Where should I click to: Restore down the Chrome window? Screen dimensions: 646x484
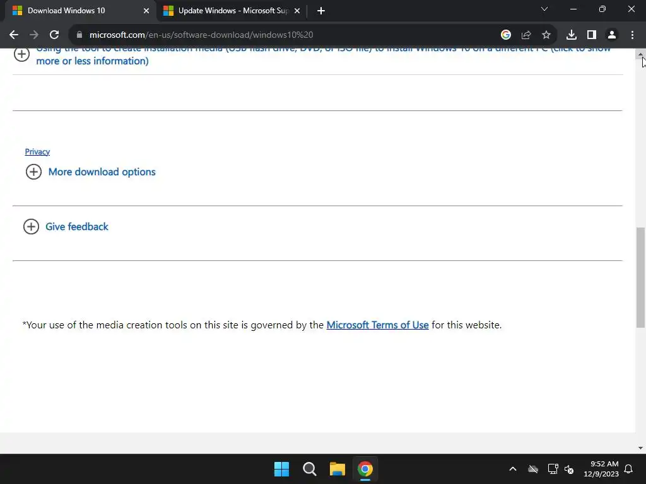602,9
